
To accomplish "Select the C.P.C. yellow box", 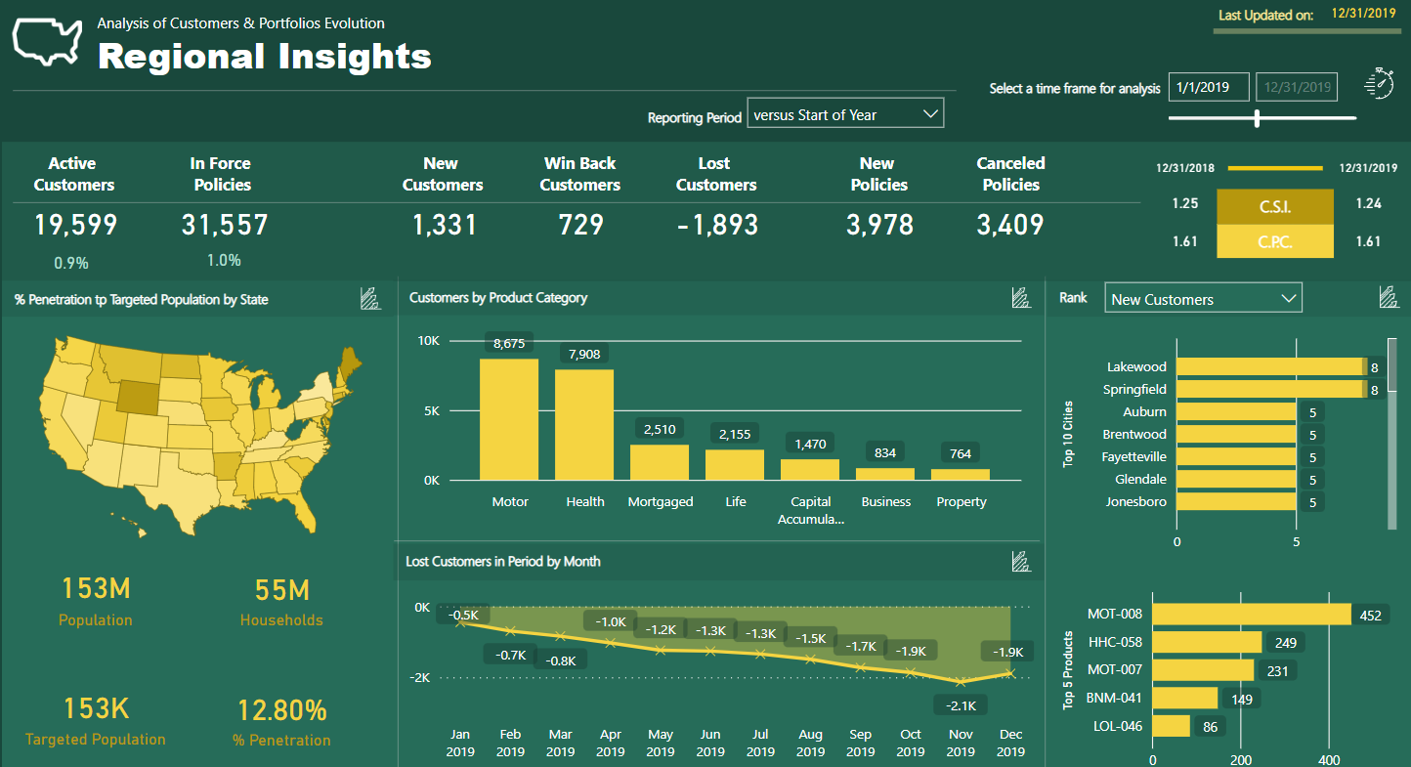I will tap(1274, 241).
